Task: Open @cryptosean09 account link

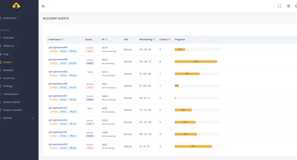Action: point(58,47)
